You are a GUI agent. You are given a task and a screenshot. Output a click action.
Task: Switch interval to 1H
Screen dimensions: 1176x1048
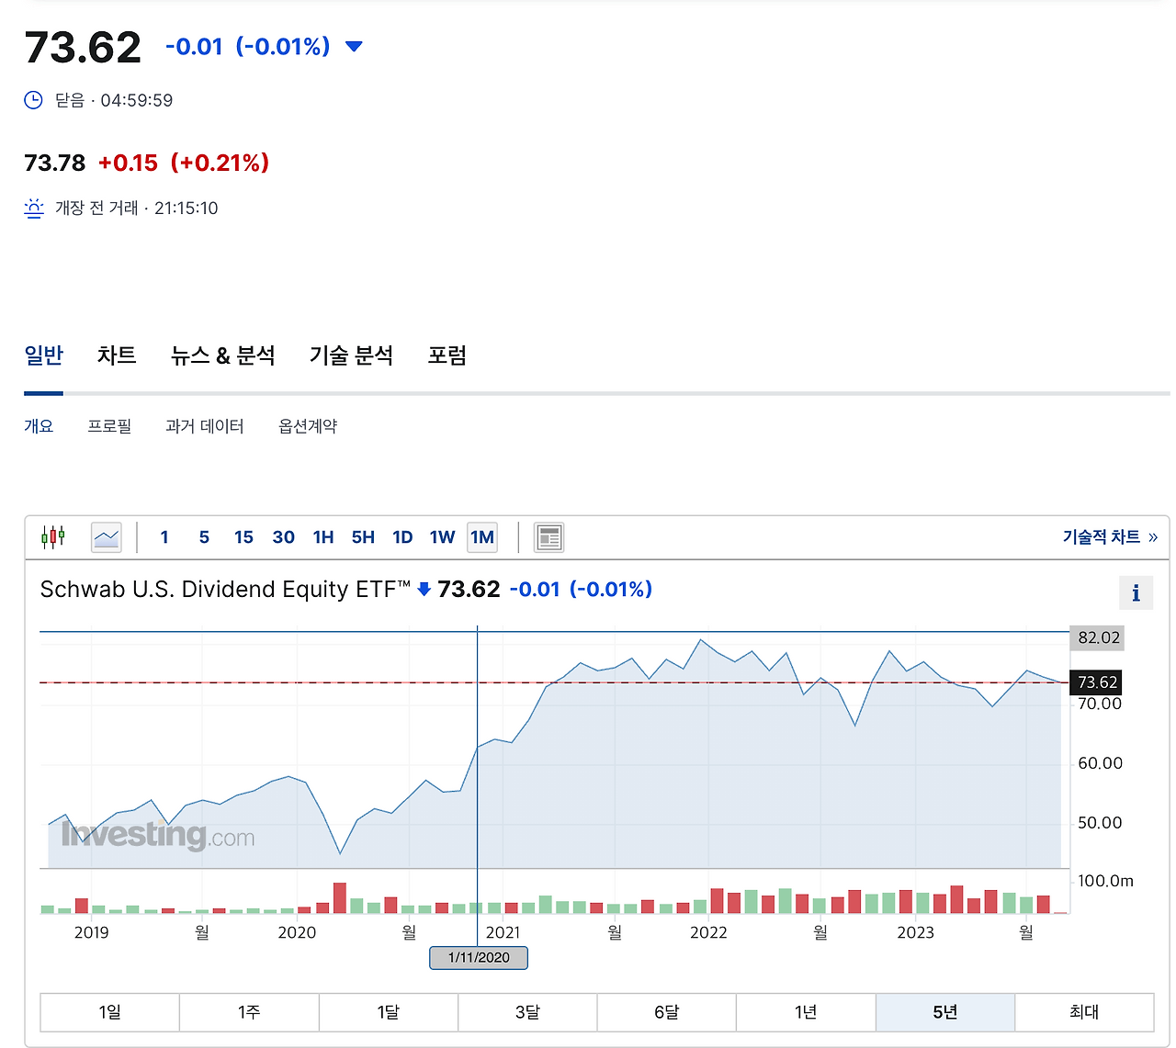[x=323, y=536]
